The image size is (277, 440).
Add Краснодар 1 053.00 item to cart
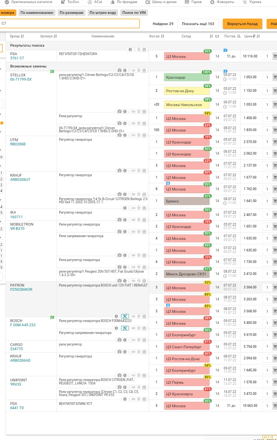point(275,77)
